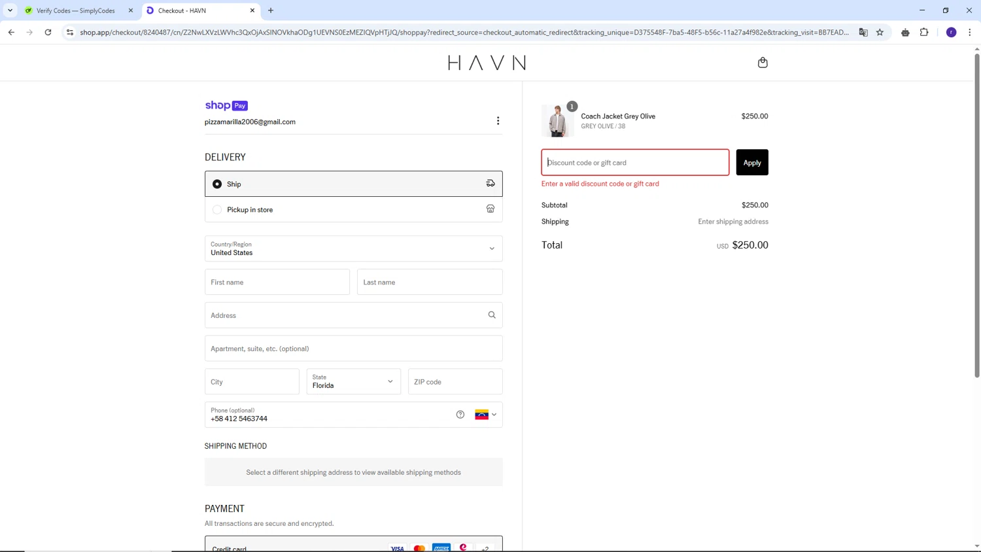Expand the Country/Region dropdown
The height and width of the screenshot is (552, 981).
click(354, 249)
